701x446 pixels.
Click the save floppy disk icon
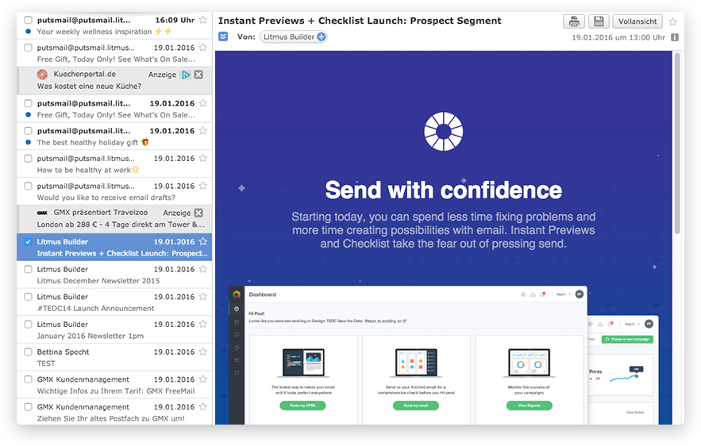[x=599, y=21]
